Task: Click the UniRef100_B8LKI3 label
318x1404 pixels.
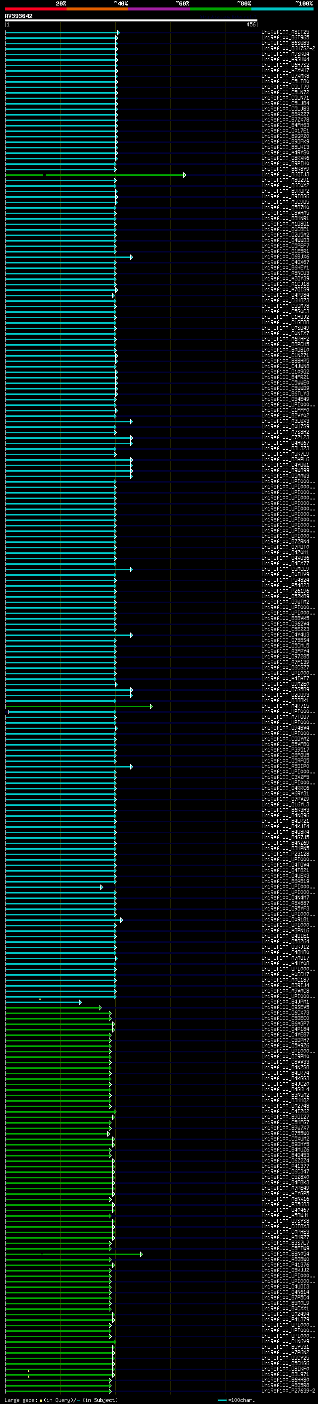Action: tap(285, 147)
